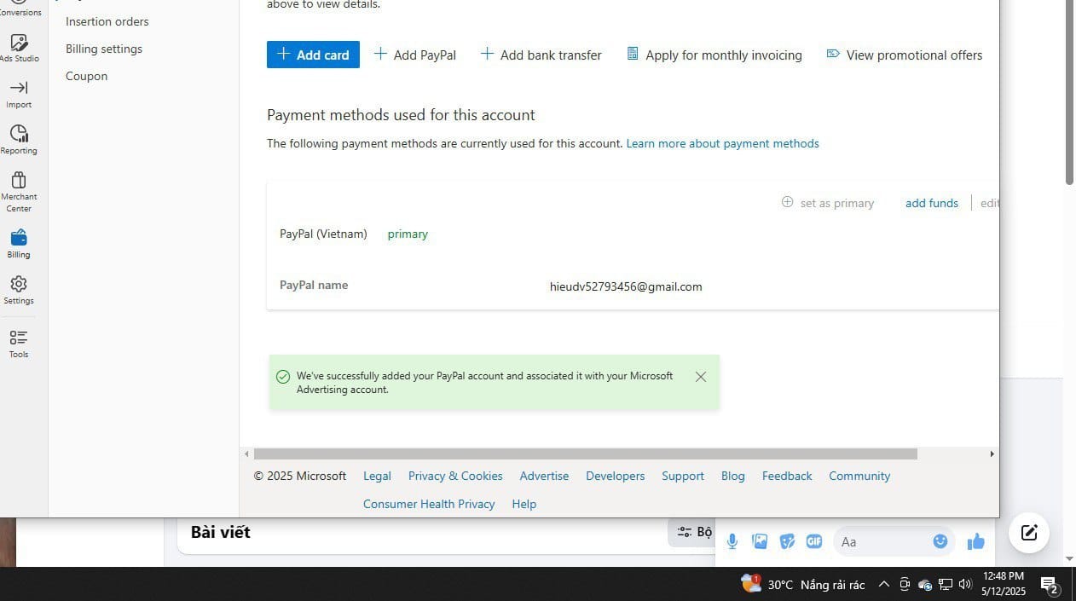
Task: Open the Developers footer link
Action: [615, 476]
